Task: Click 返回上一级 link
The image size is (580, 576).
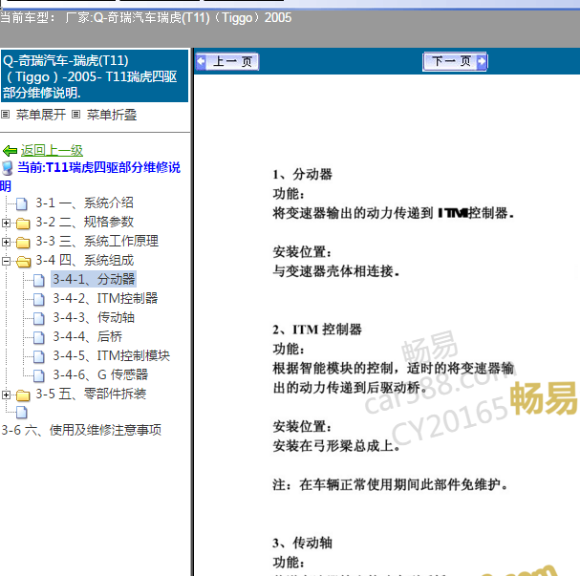Action: 52,151
